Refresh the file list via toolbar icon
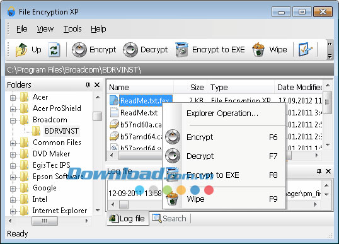Image resolution: width=339 pixels, height=244 pixels. 54,50
